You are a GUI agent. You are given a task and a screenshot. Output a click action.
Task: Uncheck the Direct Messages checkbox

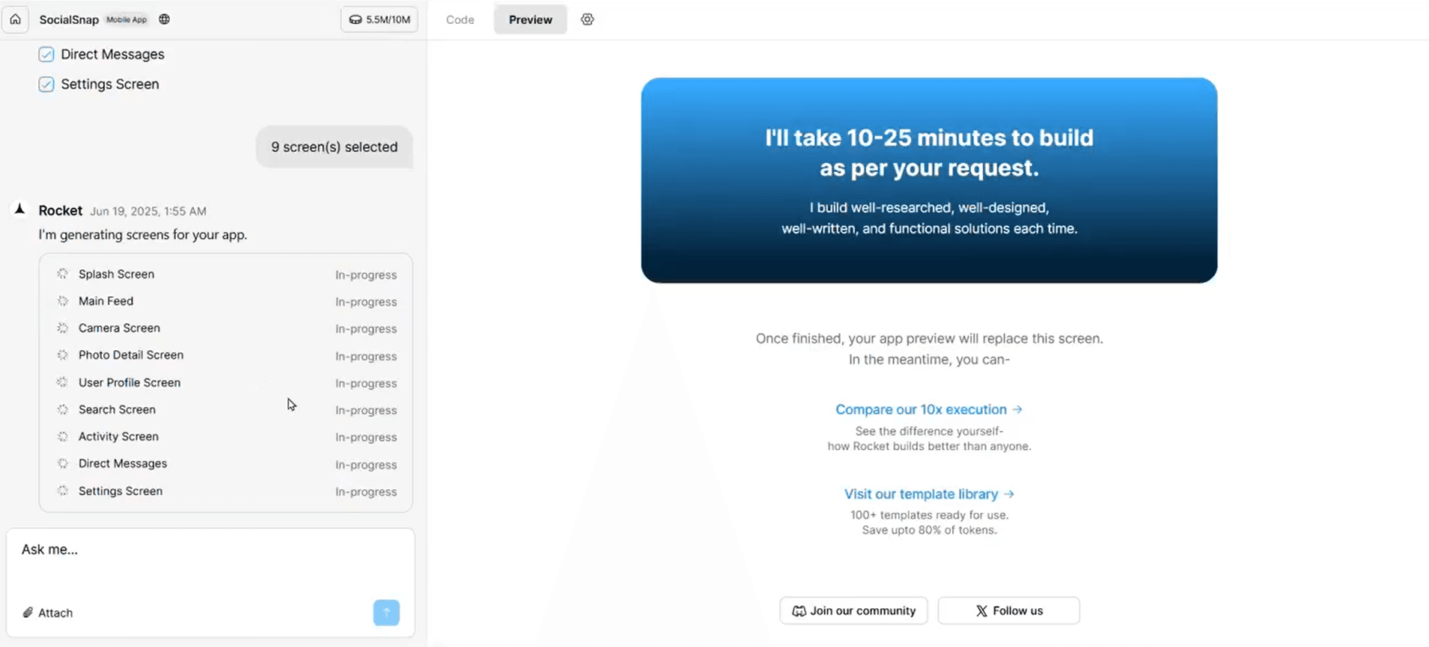point(46,54)
